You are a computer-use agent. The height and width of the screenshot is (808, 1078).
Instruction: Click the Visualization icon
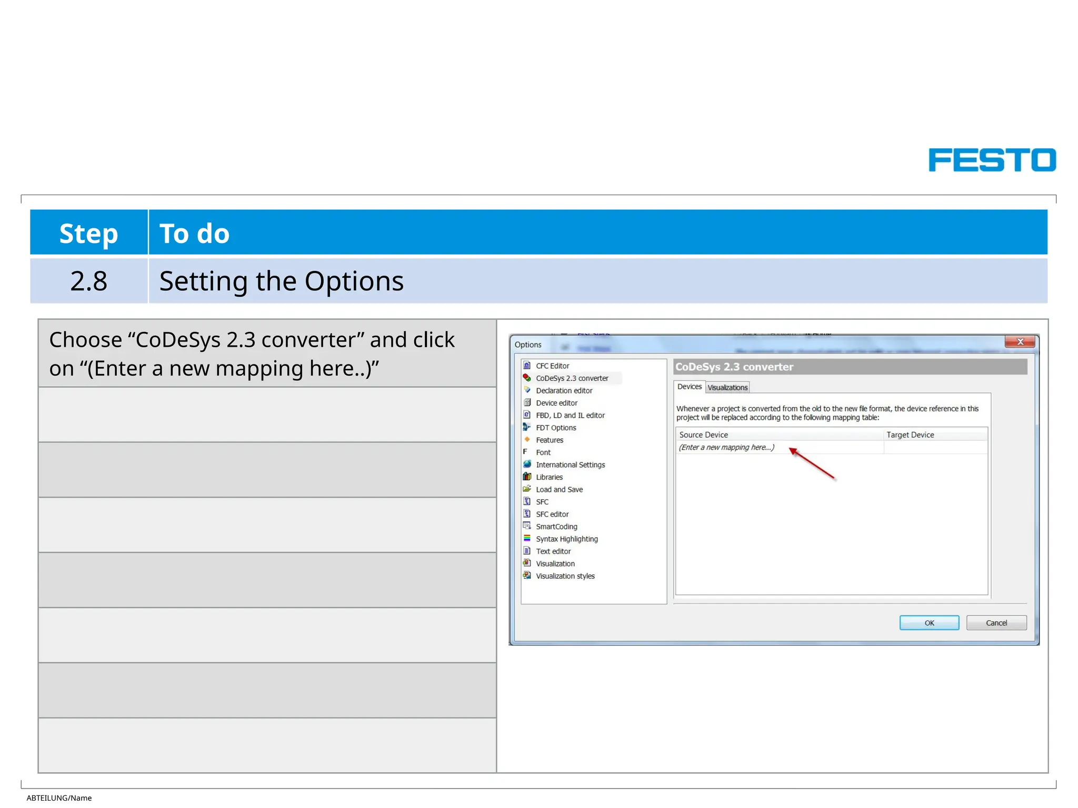click(x=527, y=563)
